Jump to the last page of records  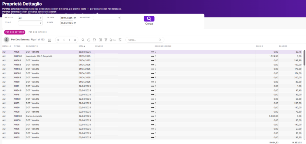click(x=75, y=40)
